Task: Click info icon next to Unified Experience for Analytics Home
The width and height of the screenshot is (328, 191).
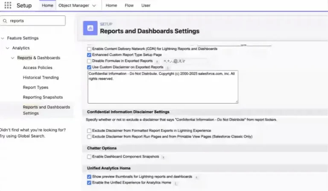Action: pos(176,183)
